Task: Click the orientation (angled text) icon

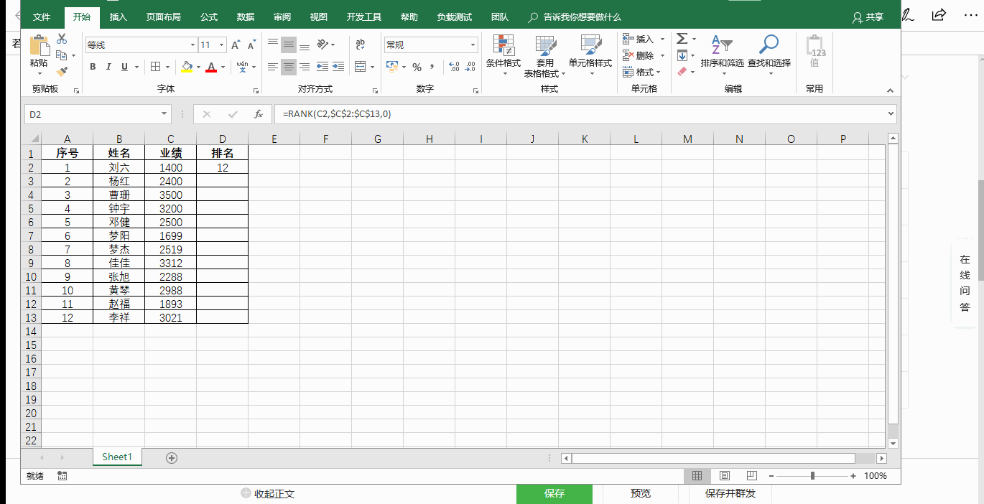Action: tap(322, 45)
